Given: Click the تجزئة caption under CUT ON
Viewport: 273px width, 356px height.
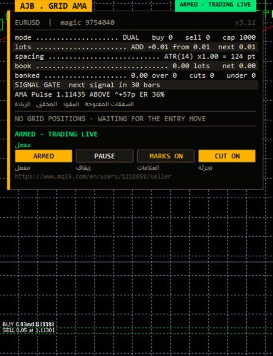Looking at the screenshot, I should point(205,168).
